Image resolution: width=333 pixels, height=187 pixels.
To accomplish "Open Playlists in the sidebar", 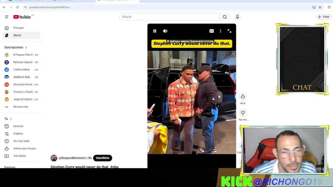I will click(x=21, y=133).
